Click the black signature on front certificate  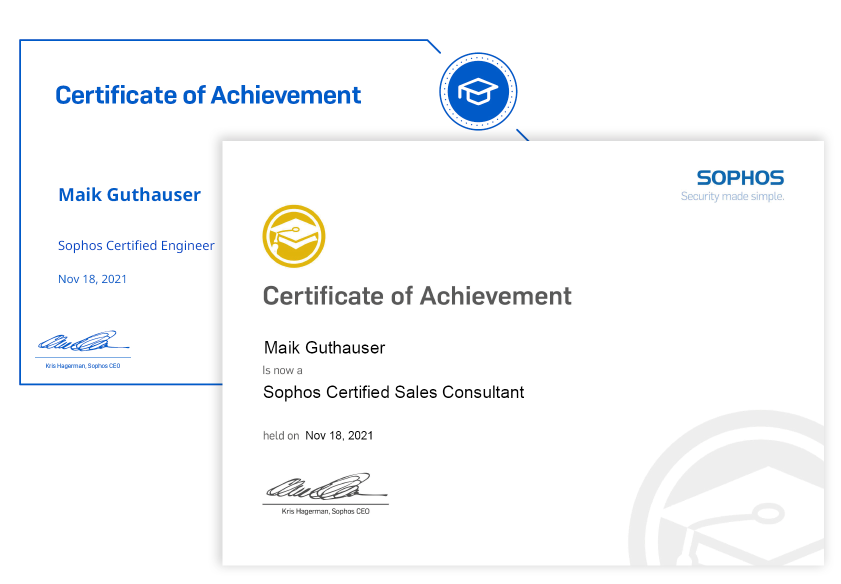(x=326, y=486)
